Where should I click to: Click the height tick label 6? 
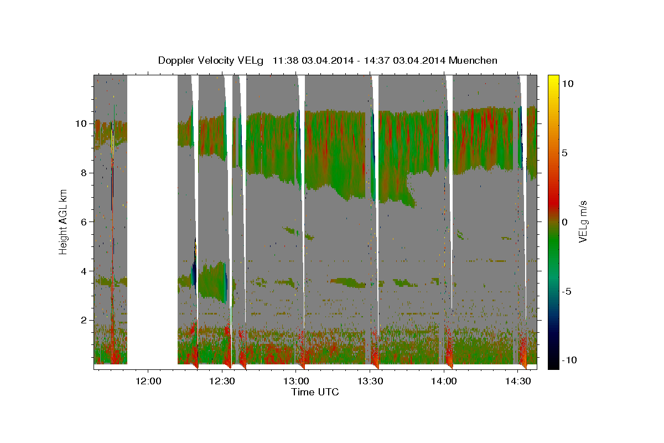pos(85,221)
